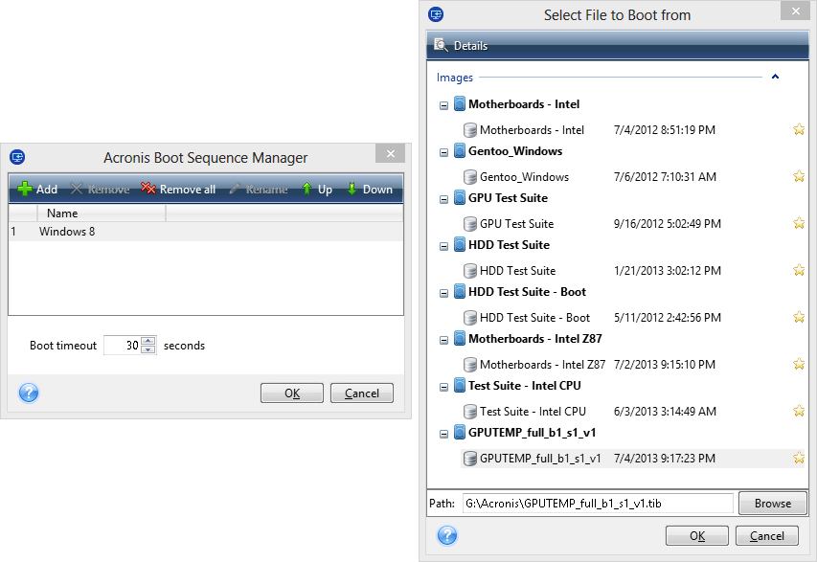Click help icon in Boot Sequence Manager
Screen dimensions: 817x562
coord(29,393)
